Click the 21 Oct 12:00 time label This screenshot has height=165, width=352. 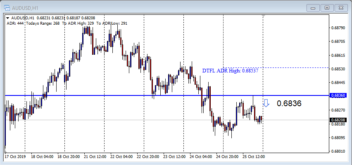(95, 157)
